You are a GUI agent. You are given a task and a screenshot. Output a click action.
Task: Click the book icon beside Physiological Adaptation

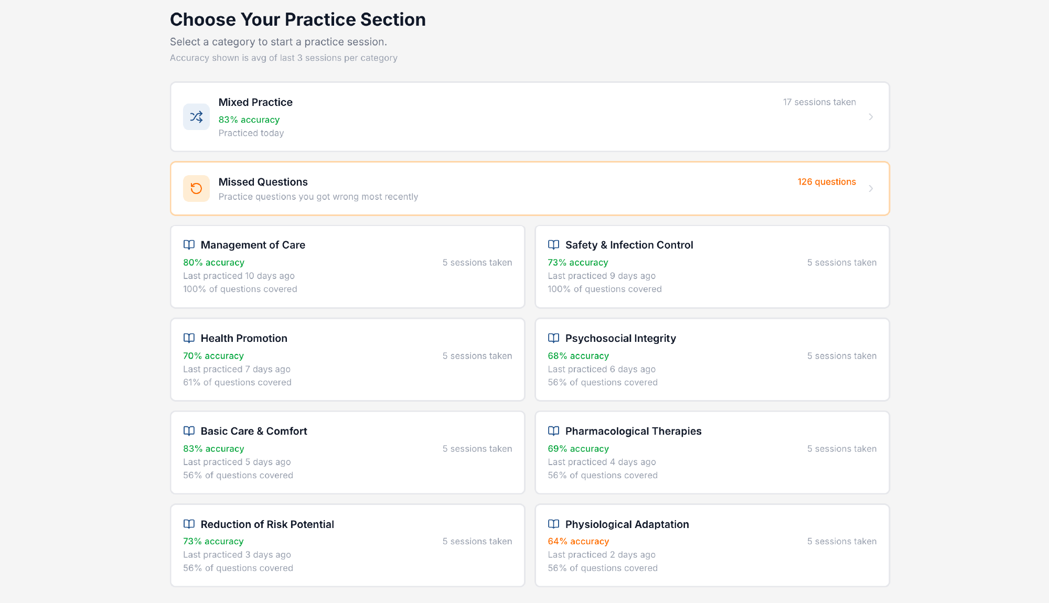pyautogui.click(x=553, y=524)
